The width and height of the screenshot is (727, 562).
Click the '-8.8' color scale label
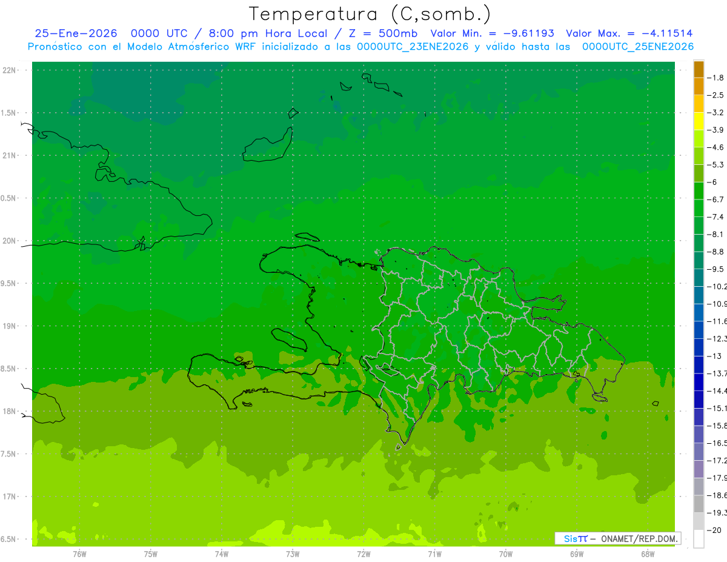715,252
